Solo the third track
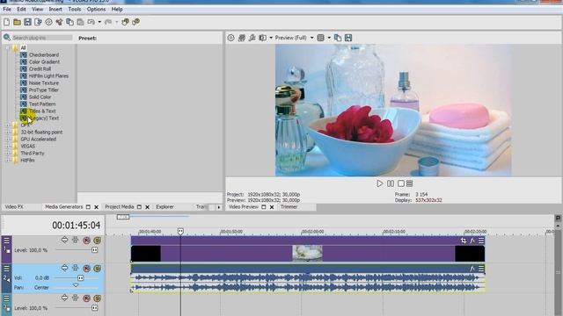563x316 pixels. 97,298
